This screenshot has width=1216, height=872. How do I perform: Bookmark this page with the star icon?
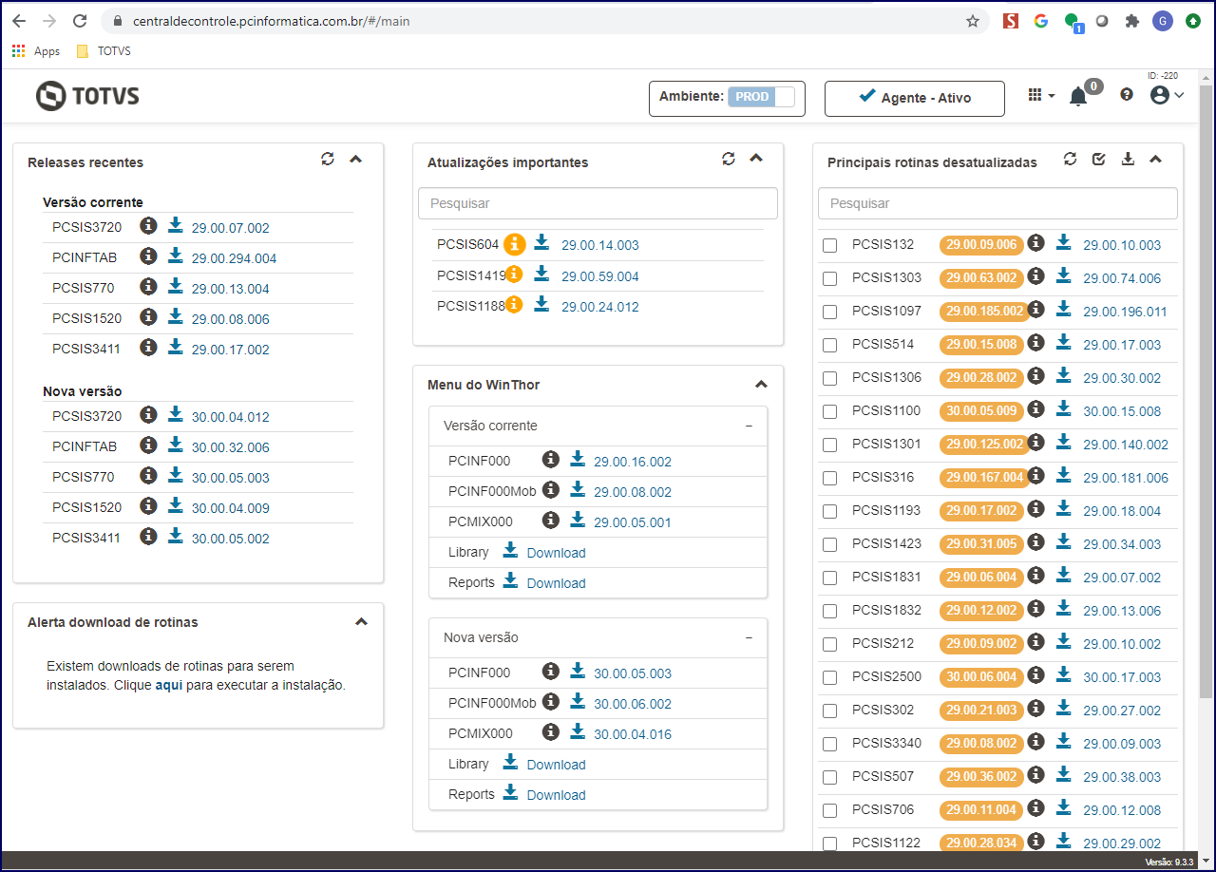[x=973, y=21]
